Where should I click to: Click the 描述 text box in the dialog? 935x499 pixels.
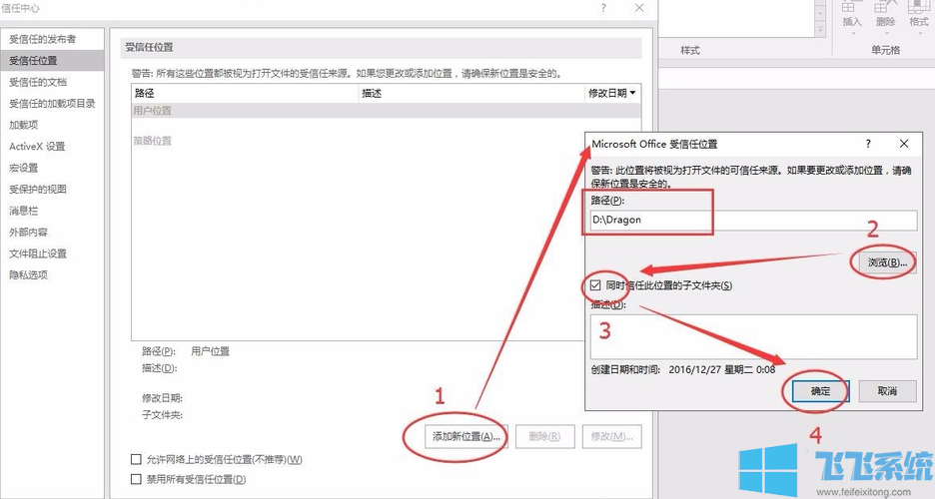click(754, 337)
